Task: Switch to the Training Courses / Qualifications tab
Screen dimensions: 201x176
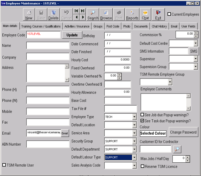Action: 41,26
